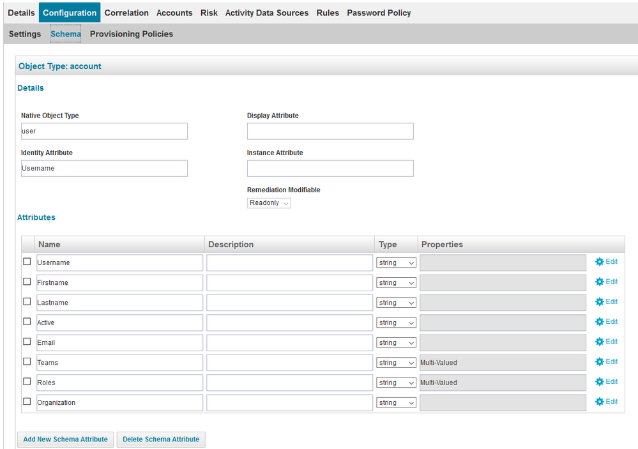Screen dimensions: 638x449
Task: Open gear Edit for the Lastname attribute
Action: pyautogui.click(x=600, y=301)
